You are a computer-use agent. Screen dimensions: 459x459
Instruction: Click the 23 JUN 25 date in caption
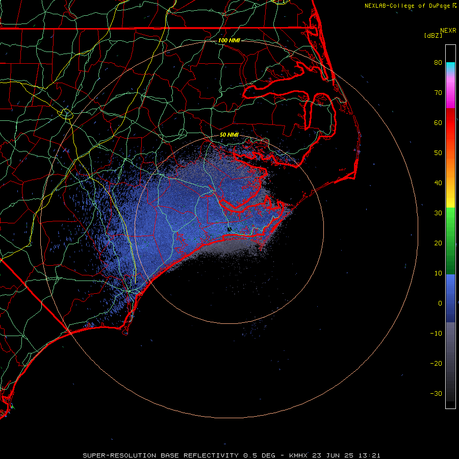[x=332, y=455]
